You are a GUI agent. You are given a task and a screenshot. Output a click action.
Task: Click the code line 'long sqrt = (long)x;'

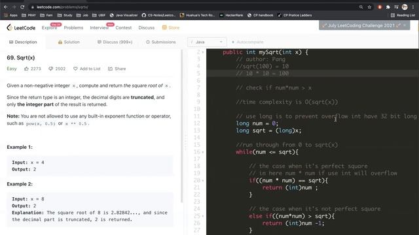tap(268, 131)
